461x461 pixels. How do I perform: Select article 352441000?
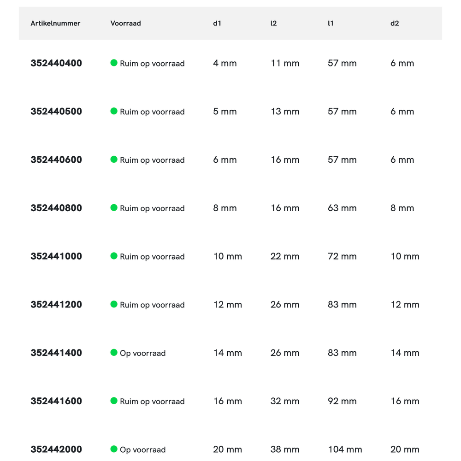click(56, 256)
